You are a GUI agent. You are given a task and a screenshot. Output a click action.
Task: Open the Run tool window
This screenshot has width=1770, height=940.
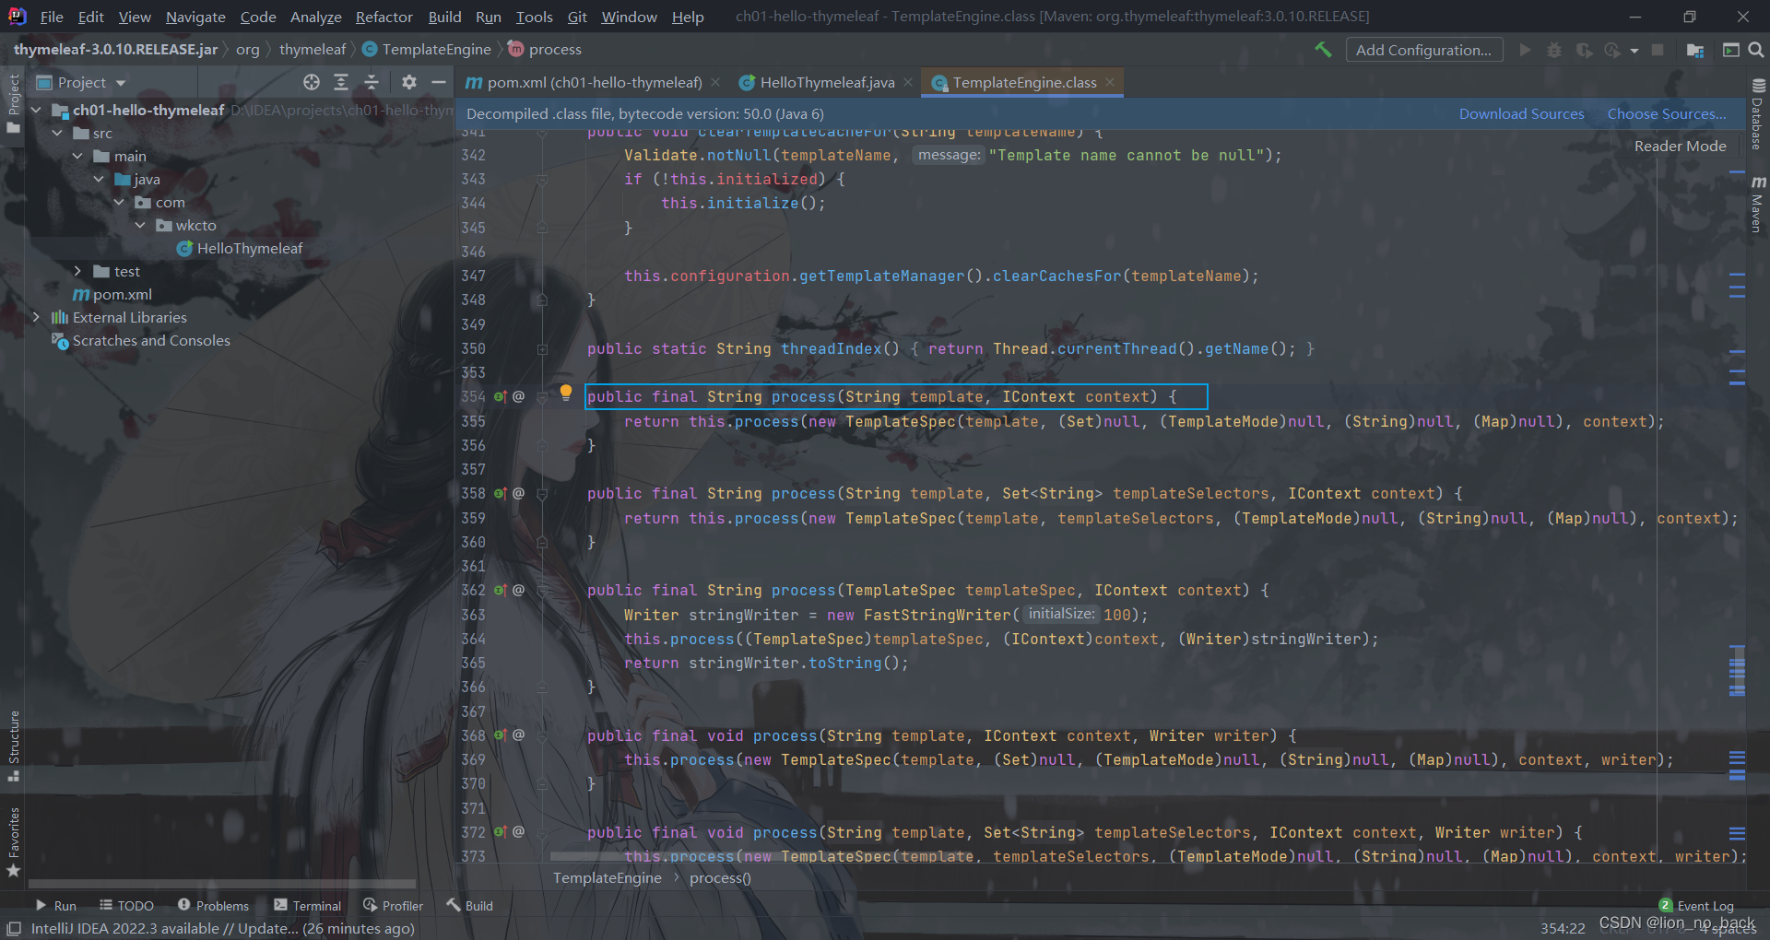coord(55,905)
